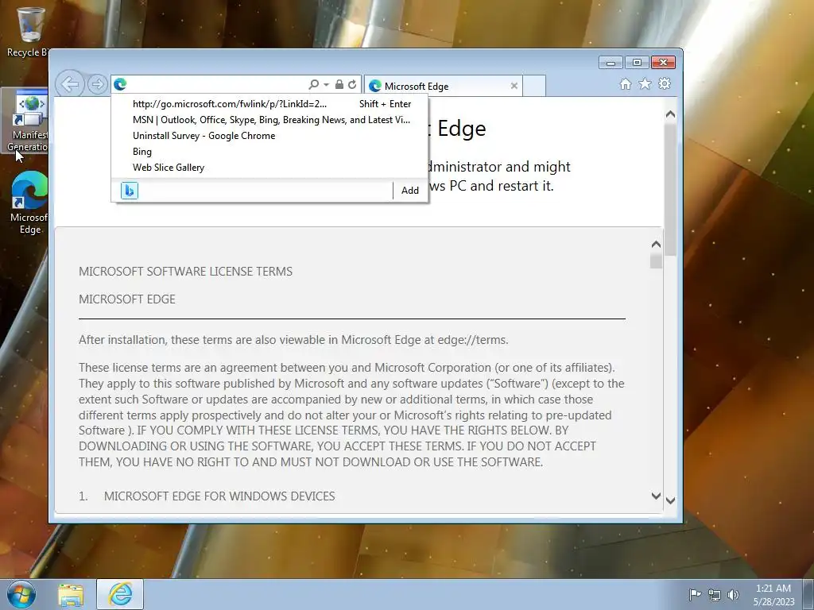Click the edge://terms sentence
The image size is (814, 610).
(293, 340)
